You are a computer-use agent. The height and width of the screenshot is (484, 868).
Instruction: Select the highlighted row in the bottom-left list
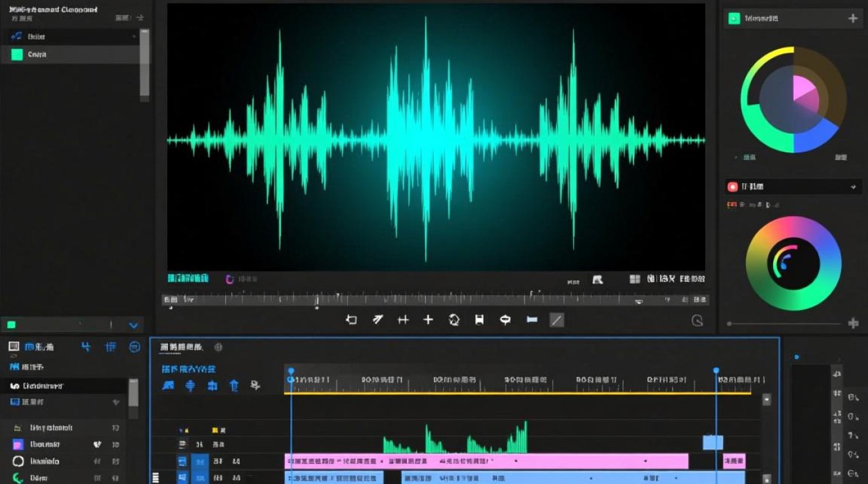[63, 386]
